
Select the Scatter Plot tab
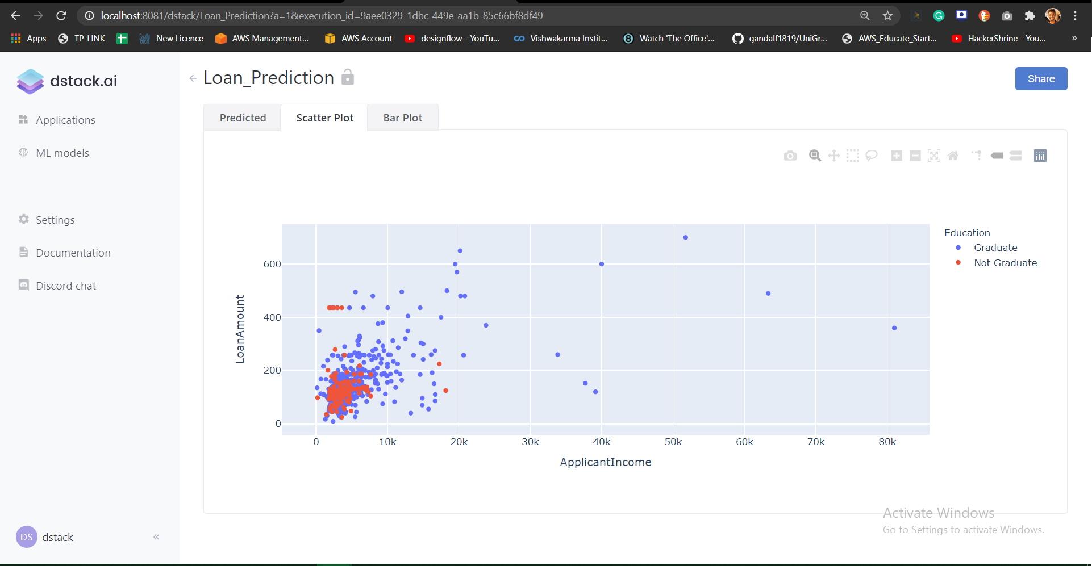pyautogui.click(x=324, y=118)
